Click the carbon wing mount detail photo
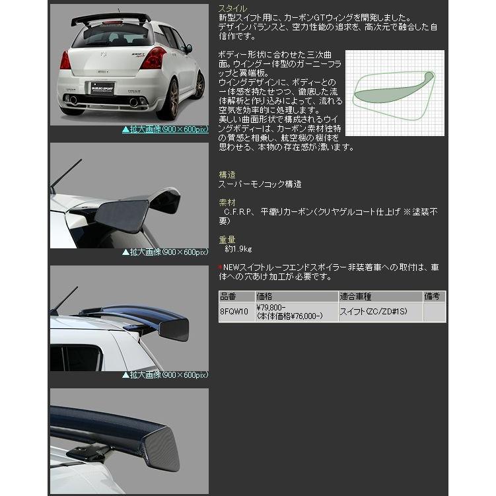Viewport: 496px width, 496px height. click(x=129, y=441)
